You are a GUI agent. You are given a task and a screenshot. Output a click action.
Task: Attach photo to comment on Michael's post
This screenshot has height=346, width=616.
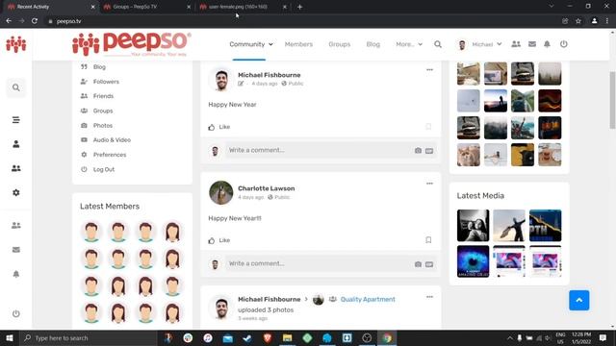pos(418,151)
